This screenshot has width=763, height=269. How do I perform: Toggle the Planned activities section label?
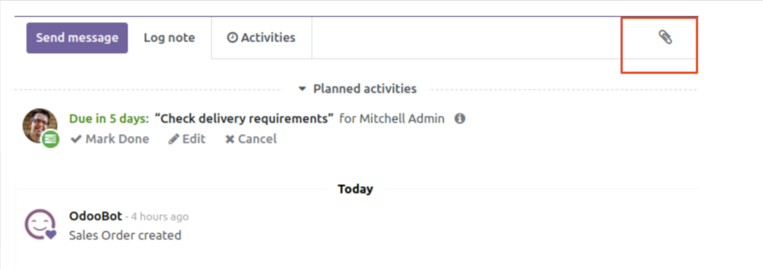[x=365, y=89]
